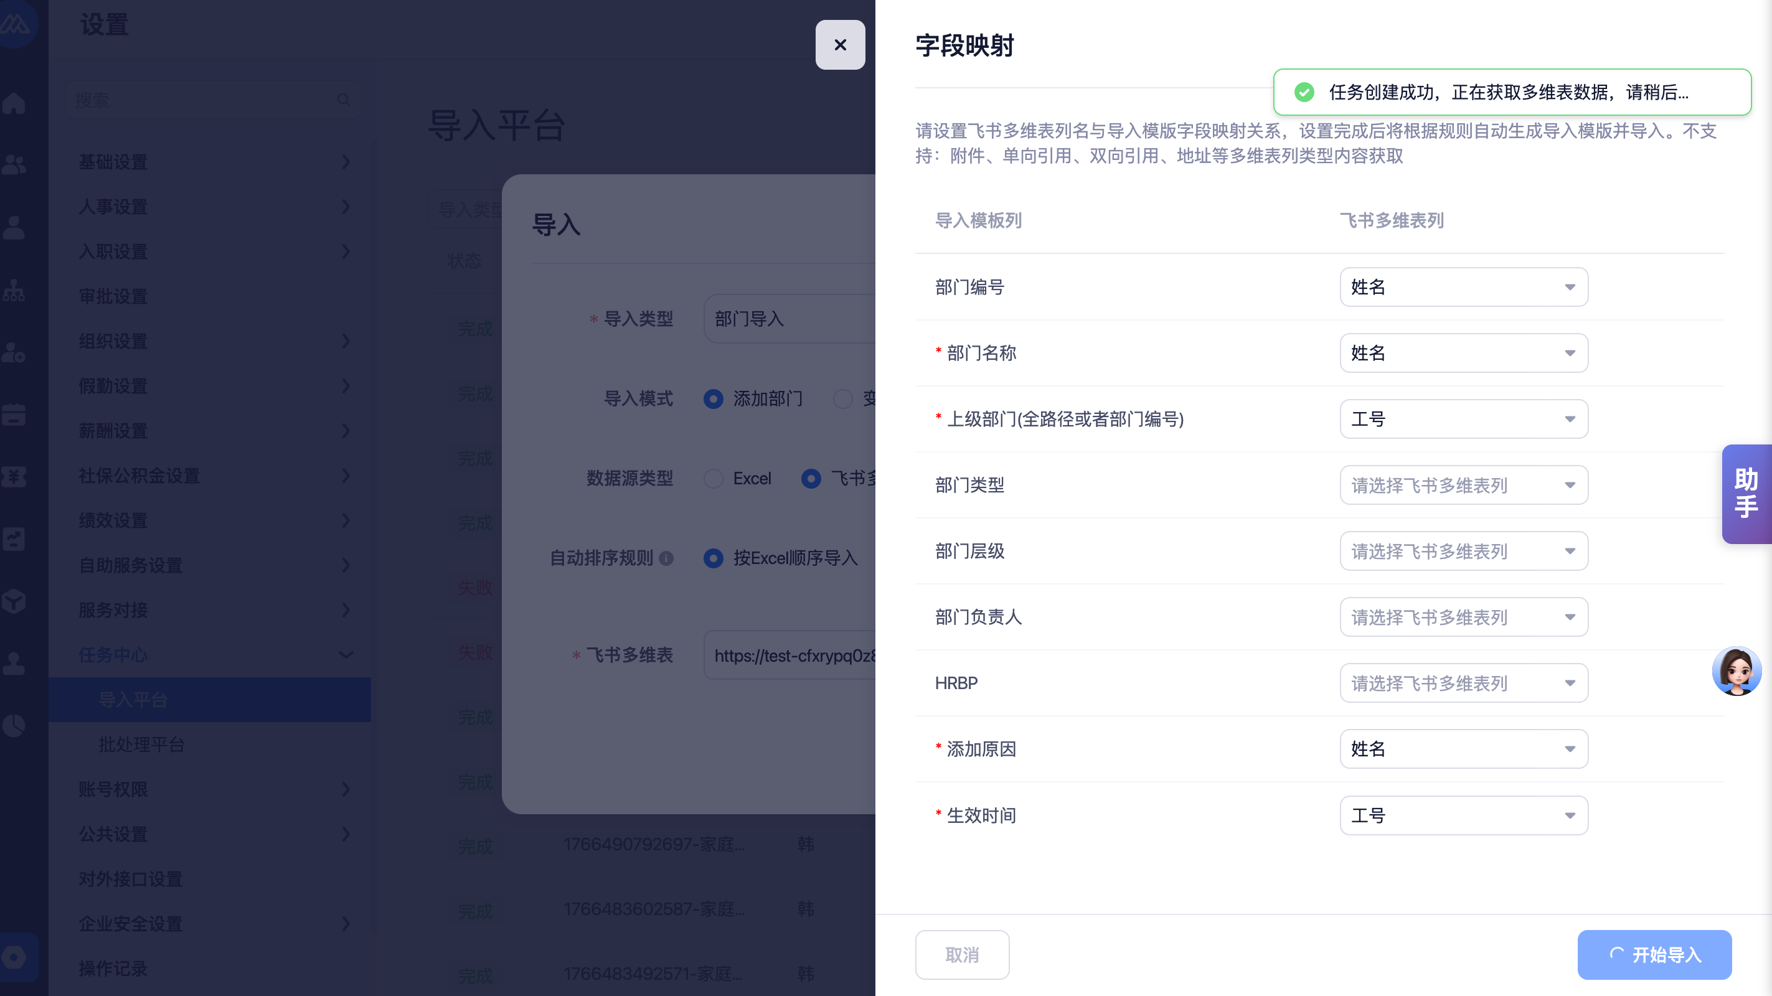Click the 开始导入 button
The image size is (1772, 996).
(1654, 955)
